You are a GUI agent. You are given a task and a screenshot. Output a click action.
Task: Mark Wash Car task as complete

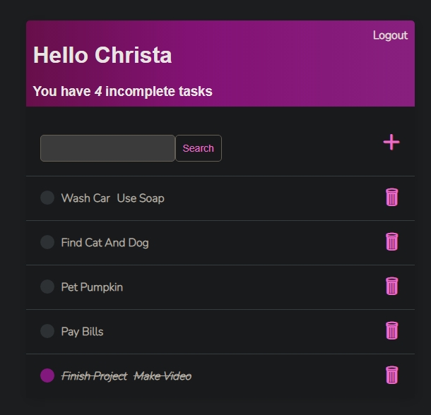click(x=47, y=198)
